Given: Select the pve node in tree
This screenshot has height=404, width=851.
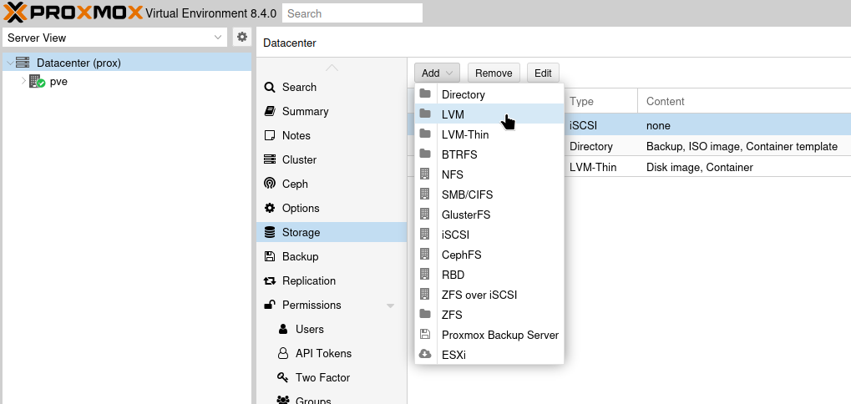Looking at the screenshot, I should 127,82.
